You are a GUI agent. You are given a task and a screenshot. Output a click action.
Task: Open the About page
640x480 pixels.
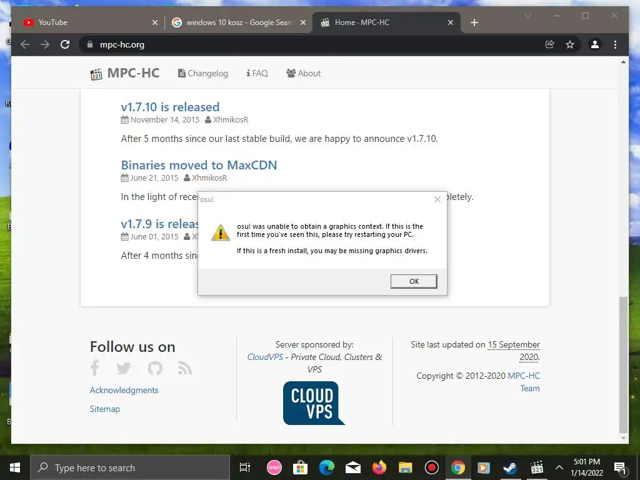pyautogui.click(x=303, y=74)
